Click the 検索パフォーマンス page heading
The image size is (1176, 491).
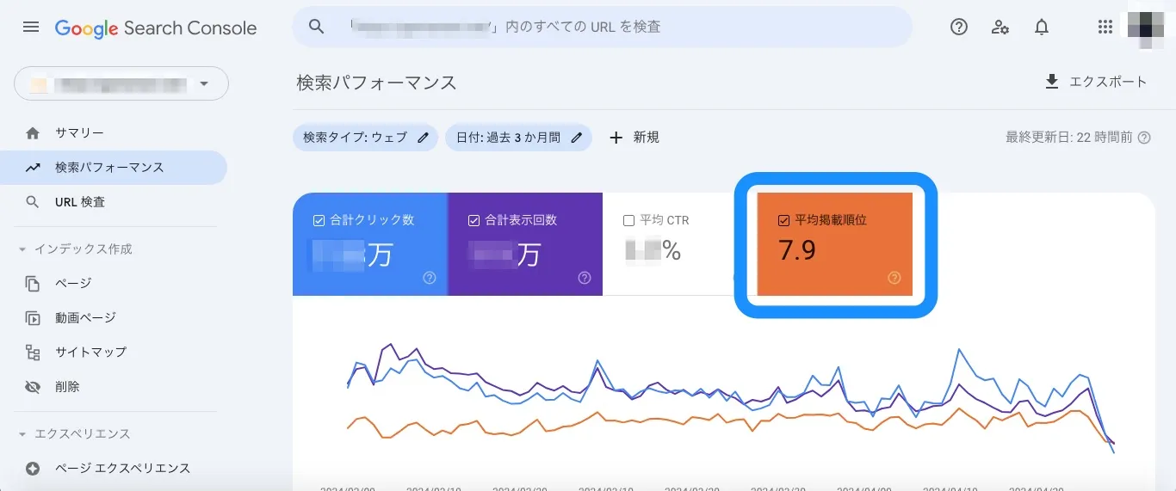[x=376, y=83]
